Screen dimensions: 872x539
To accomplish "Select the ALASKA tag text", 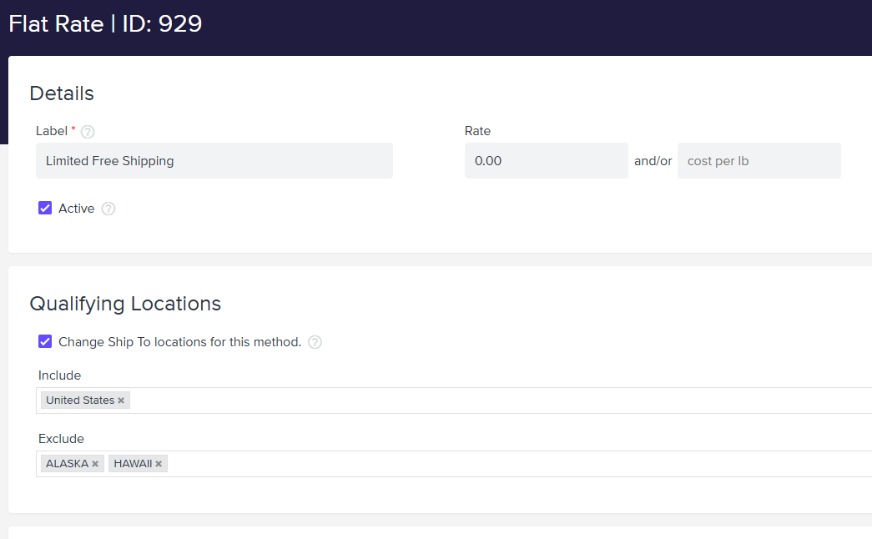I will click(x=67, y=464).
